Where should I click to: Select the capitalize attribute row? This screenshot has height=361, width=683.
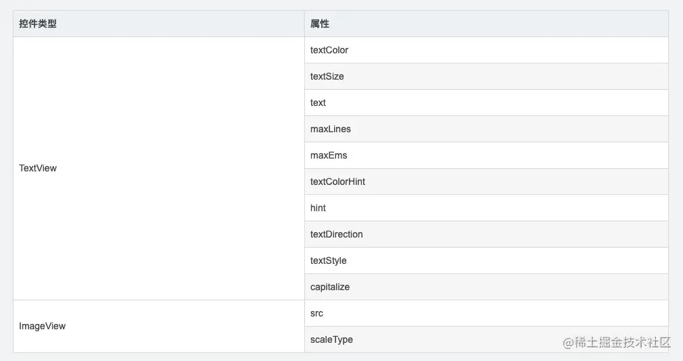(x=330, y=287)
